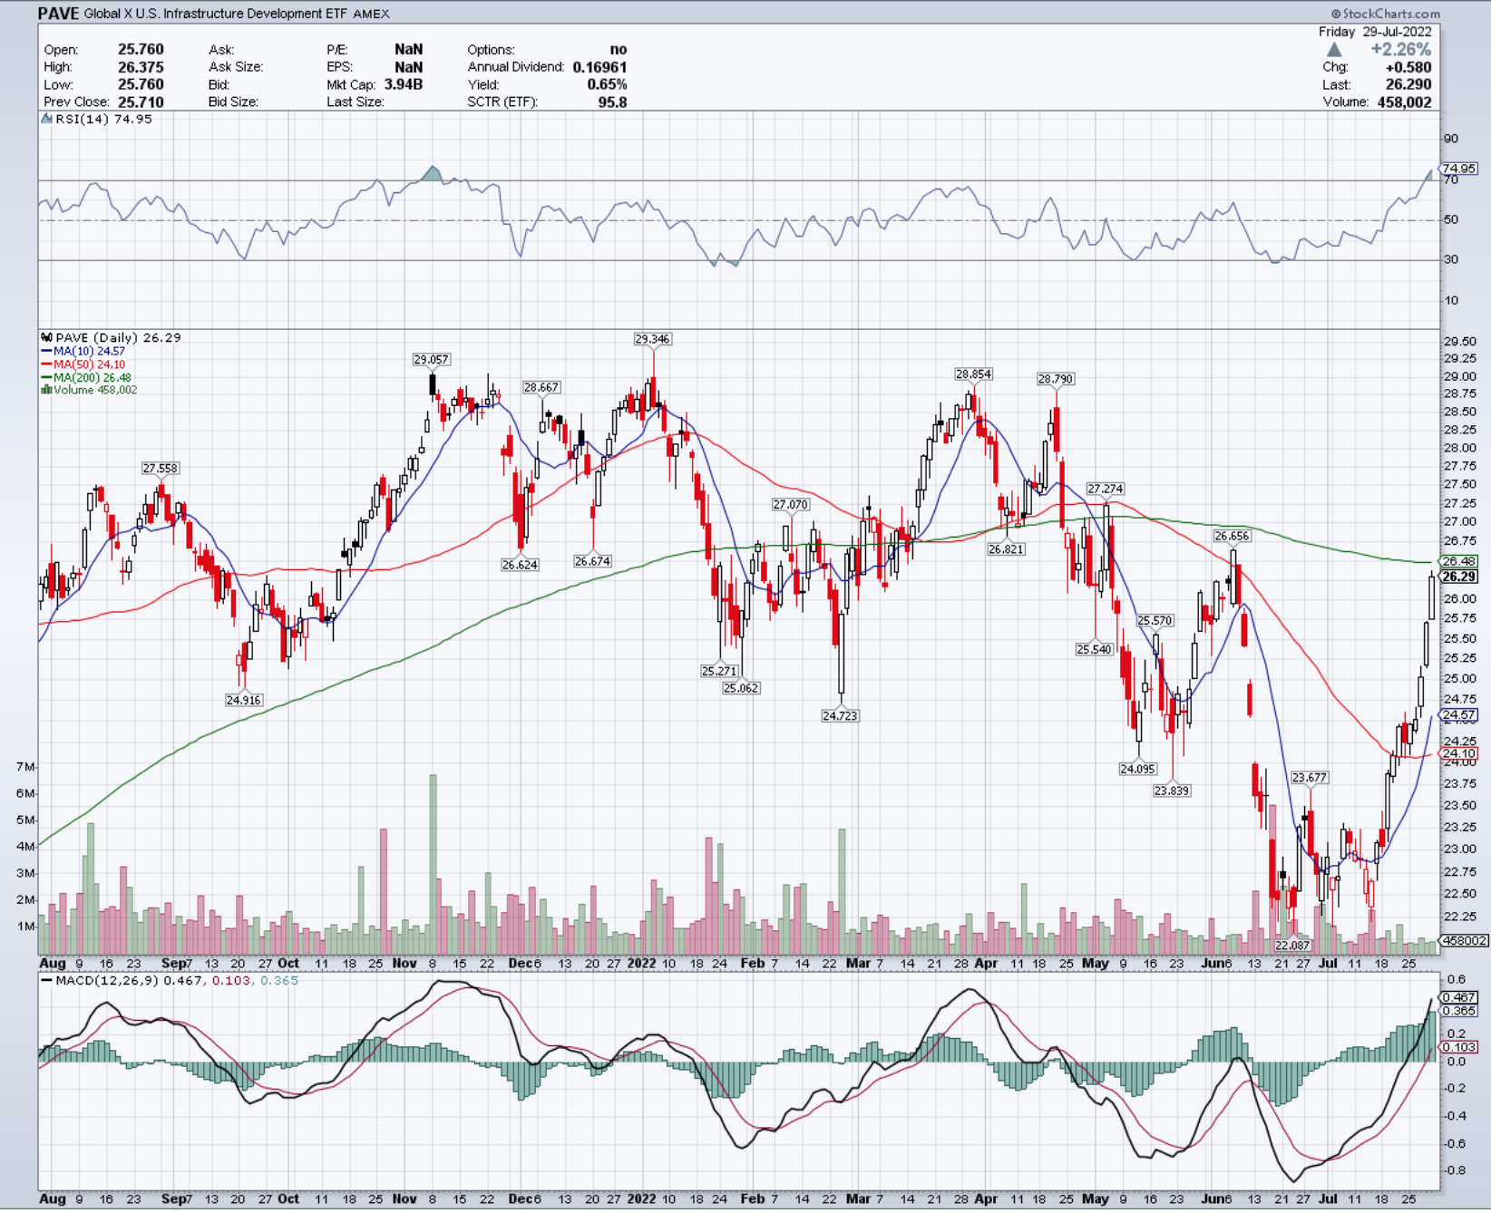This screenshot has height=1213, width=1491.
Task: Click the 29.346 peak price label
Action: point(652,339)
